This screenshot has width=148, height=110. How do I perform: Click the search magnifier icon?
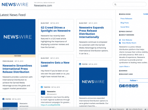point(115,4)
